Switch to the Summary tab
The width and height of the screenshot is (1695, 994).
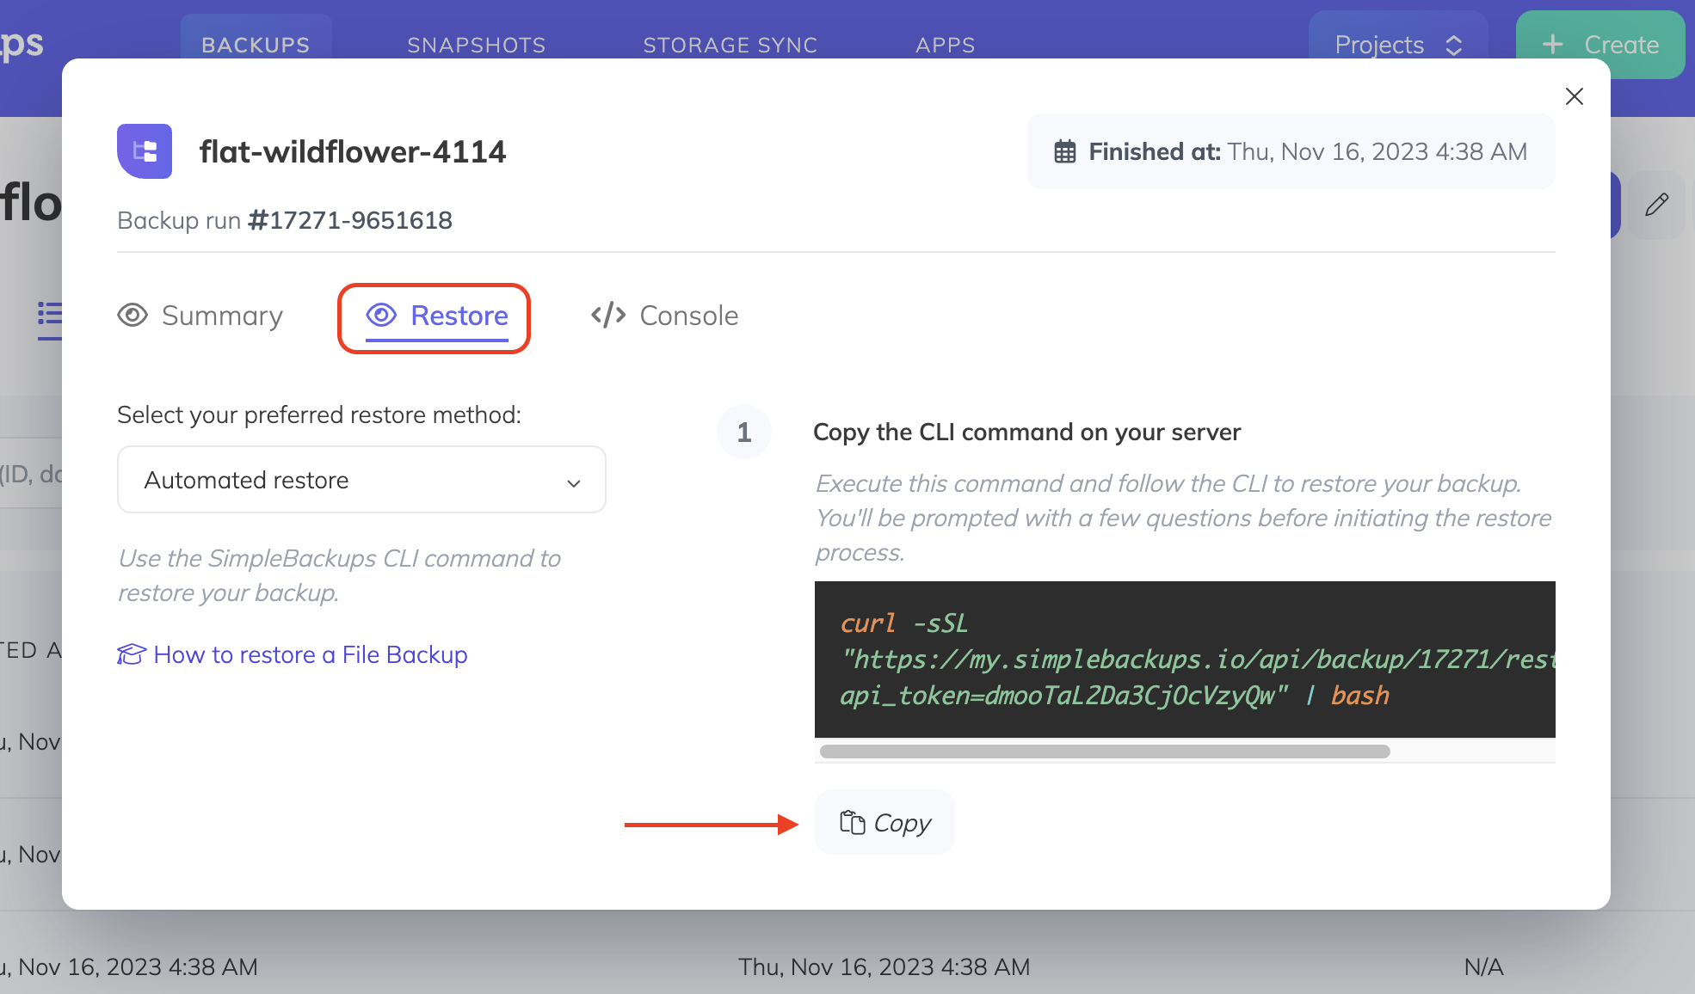[221, 316]
